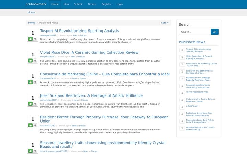Open the Tusport AI Revolutionizing Sporting Analysis article title
Screen dimensions: 247x154
[x=80, y=31]
